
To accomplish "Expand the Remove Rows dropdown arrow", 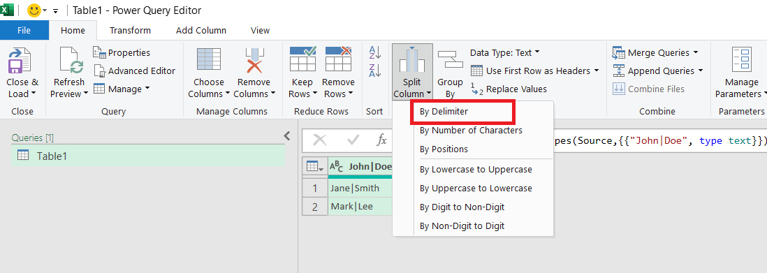I will (x=350, y=94).
